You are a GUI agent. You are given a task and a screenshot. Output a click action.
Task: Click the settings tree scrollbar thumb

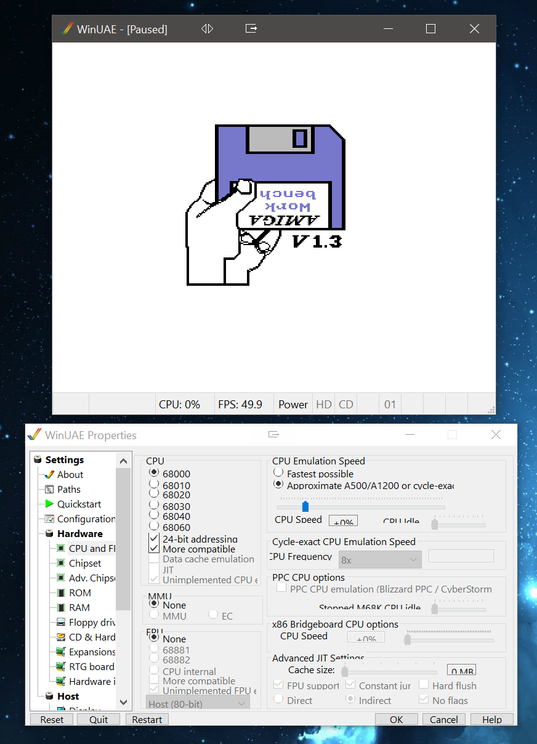(123, 539)
